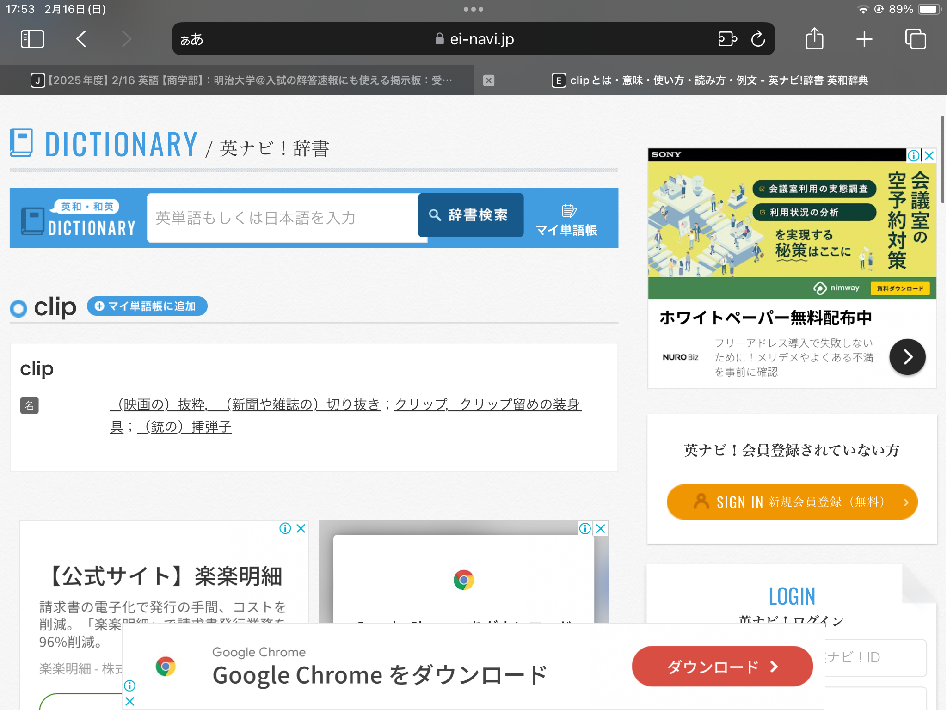
Task: Reload the ei-navi.jp page
Action: [758, 39]
